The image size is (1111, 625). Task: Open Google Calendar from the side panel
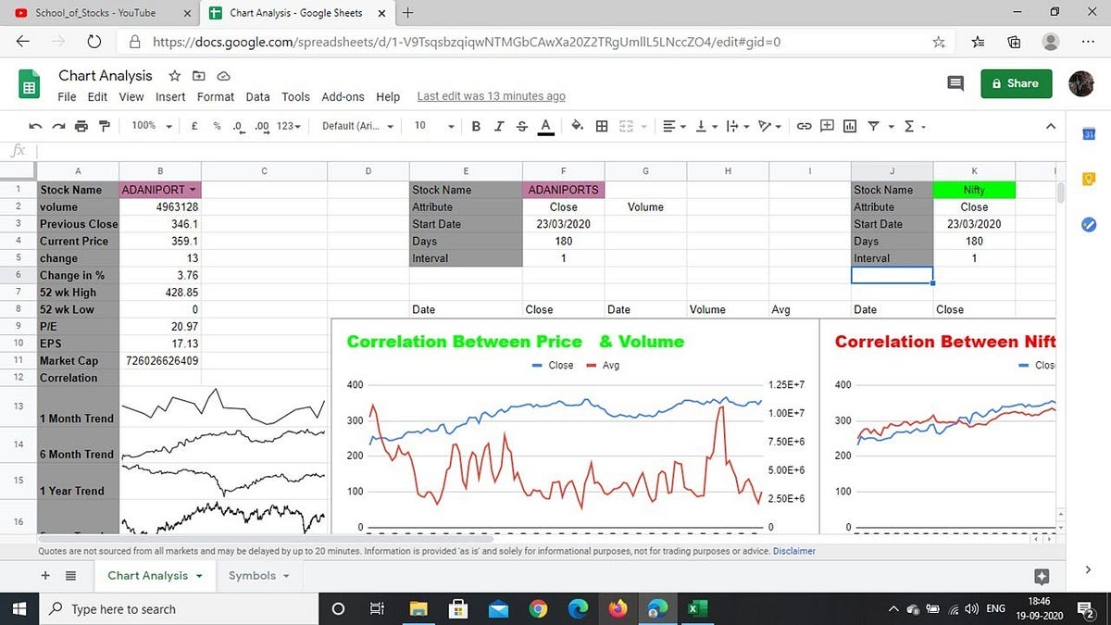[x=1089, y=133]
